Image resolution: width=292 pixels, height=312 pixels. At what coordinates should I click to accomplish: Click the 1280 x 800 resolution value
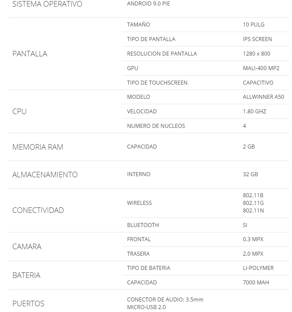[x=256, y=54]
